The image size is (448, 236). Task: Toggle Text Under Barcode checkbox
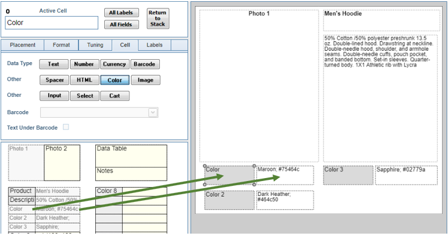point(66,127)
